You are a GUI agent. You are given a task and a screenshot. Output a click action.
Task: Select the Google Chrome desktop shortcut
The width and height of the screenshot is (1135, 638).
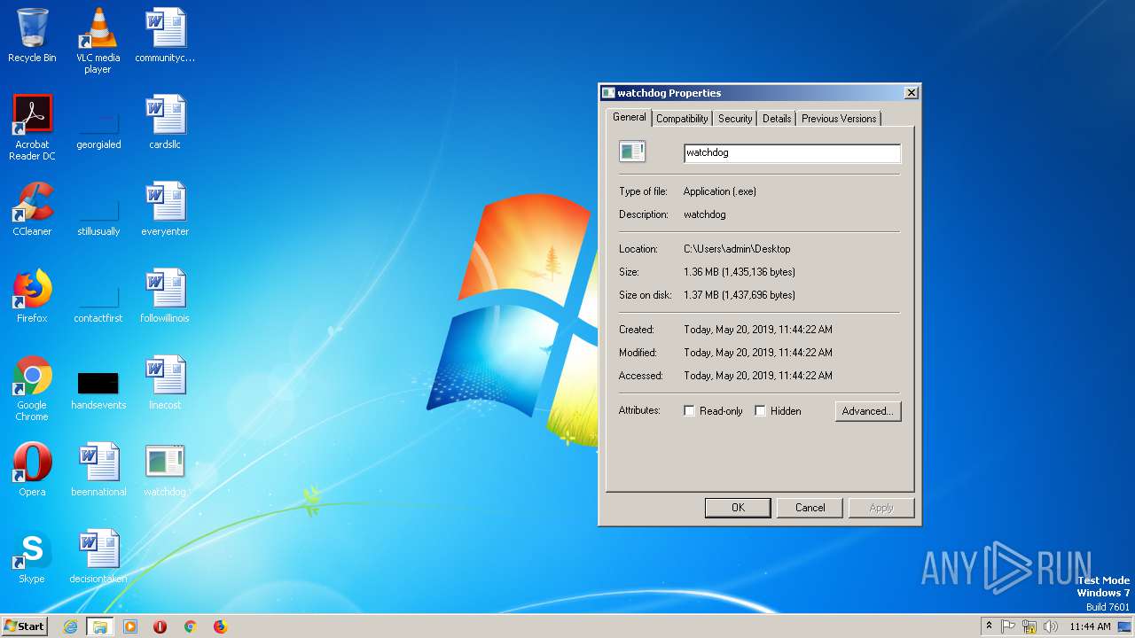click(x=32, y=388)
